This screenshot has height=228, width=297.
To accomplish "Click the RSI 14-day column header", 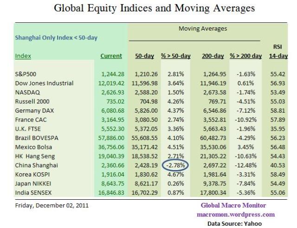I will tap(278, 51).
